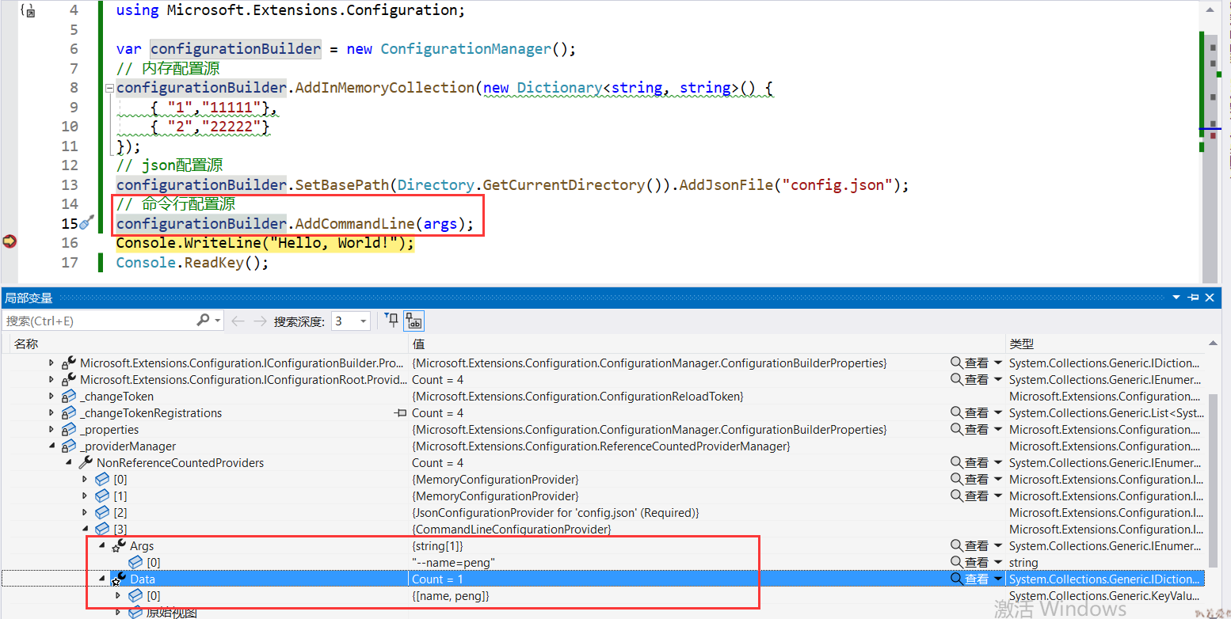Toggle auto-hide pin on 局部变量 panel

click(x=1193, y=298)
